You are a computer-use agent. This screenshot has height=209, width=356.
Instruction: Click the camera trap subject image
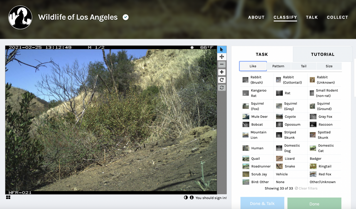[111, 120]
